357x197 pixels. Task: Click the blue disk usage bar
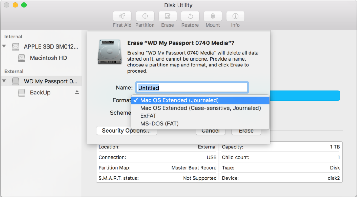305,96
